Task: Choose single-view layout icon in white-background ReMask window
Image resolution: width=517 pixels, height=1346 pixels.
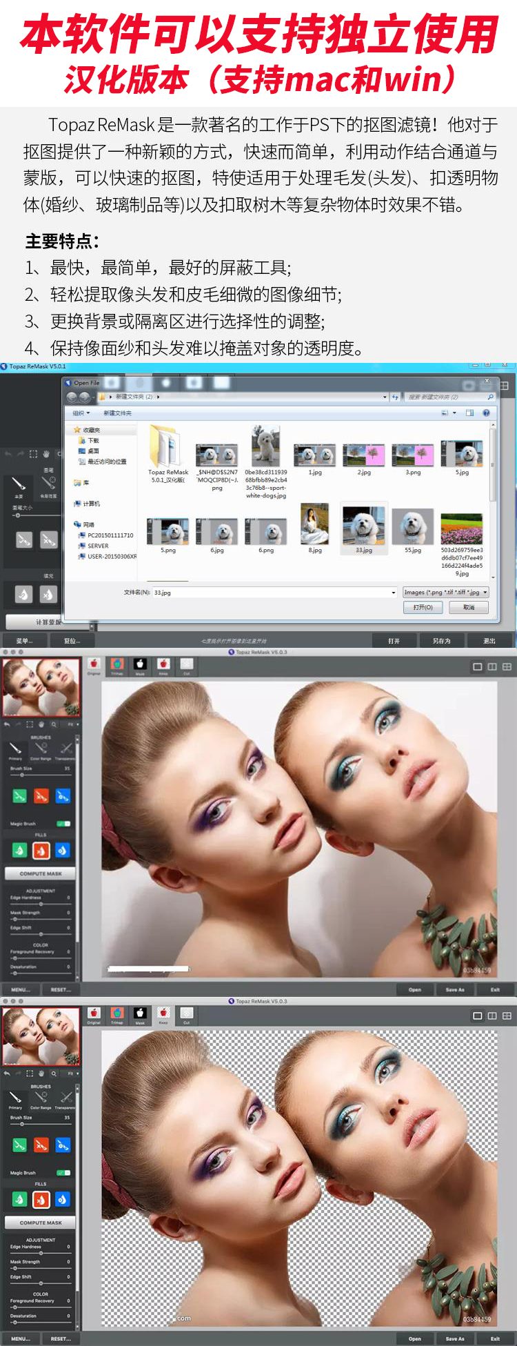Action: pos(477,666)
